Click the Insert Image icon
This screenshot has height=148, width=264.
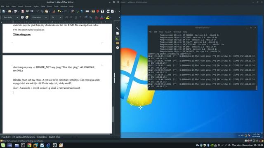pos(93,11)
